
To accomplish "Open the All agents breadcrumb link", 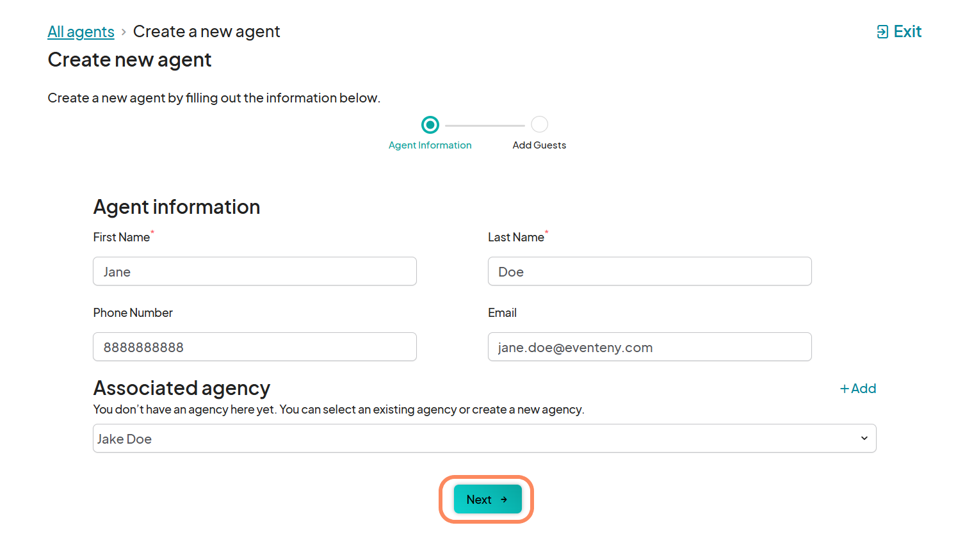I will pos(81,32).
